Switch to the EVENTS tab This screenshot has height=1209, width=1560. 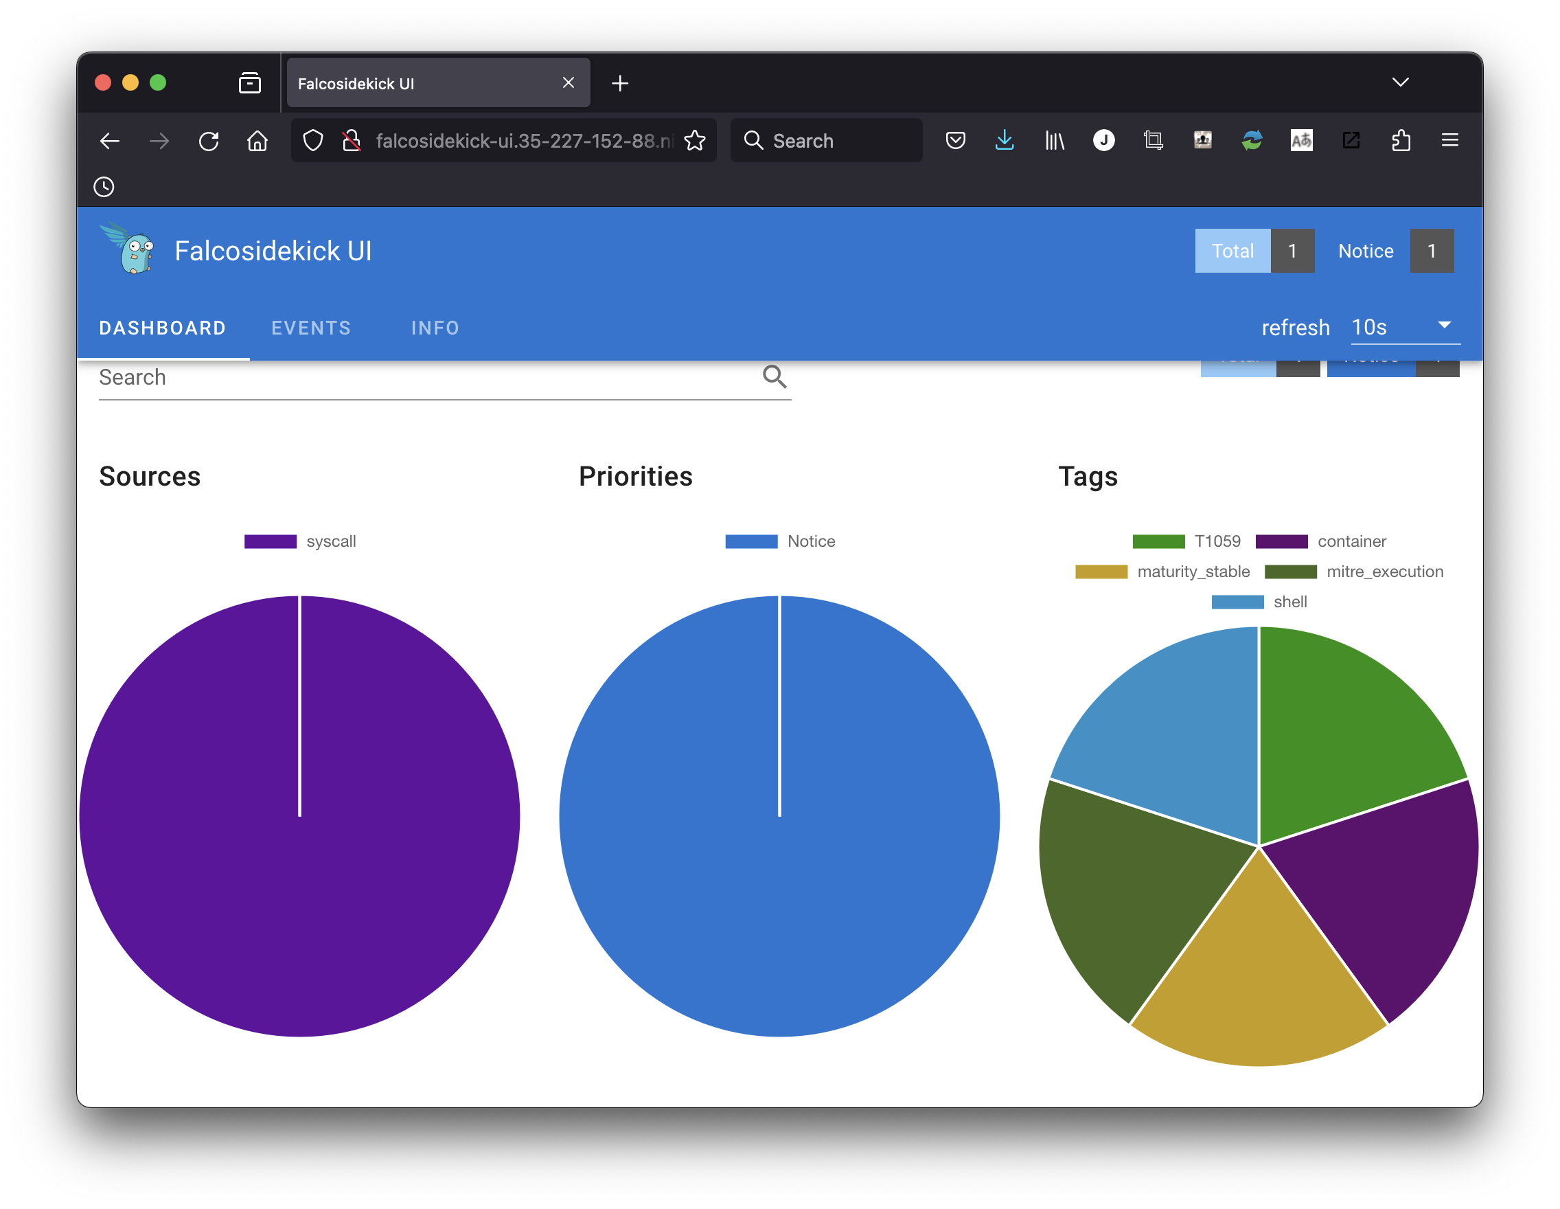[312, 328]
